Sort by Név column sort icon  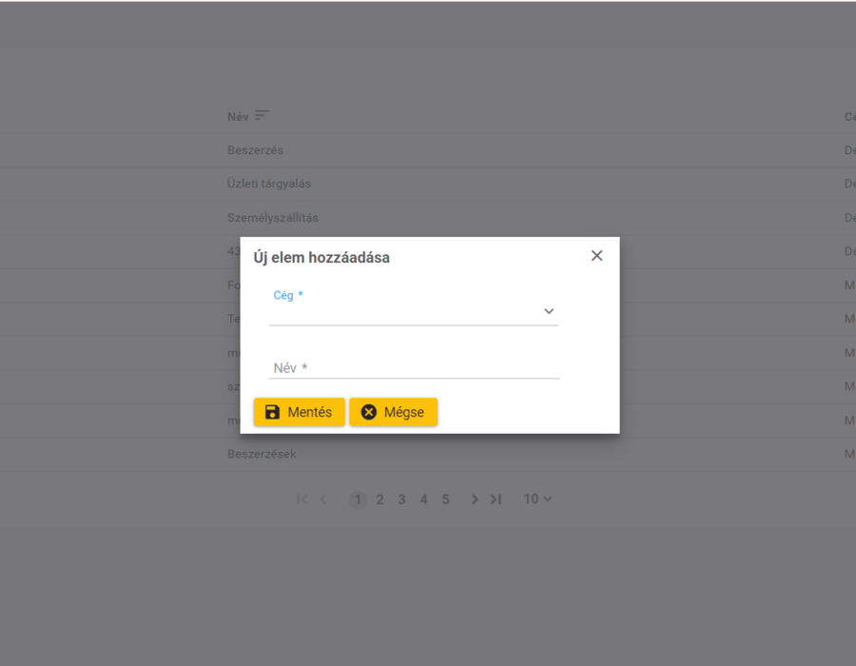coord(263,116)
